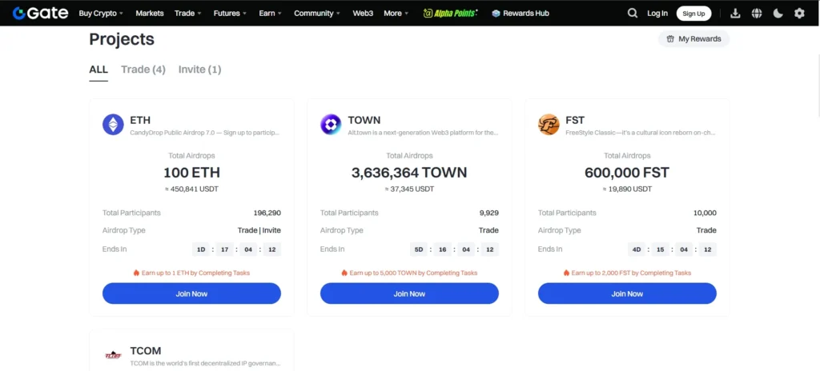Click the FST card title
Viewport: 820px width, 371px height.
click(x=575, y=120)
